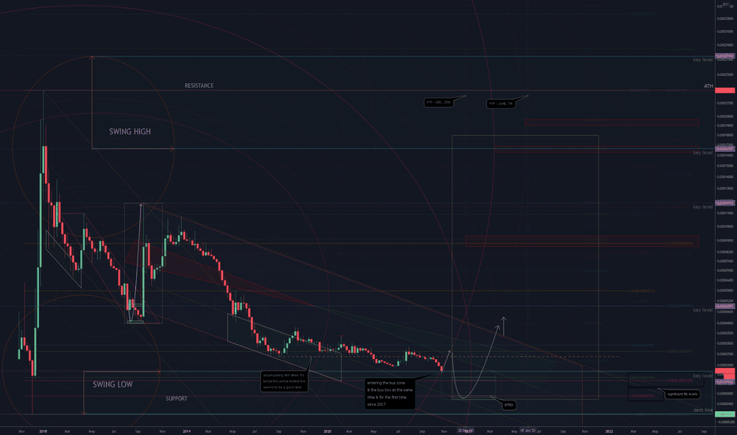The height and width of the screenshot is (435, 737).
Task: Click the 2019 year label on the time axis
Action: pyautogui.click(x=187, y=431)
